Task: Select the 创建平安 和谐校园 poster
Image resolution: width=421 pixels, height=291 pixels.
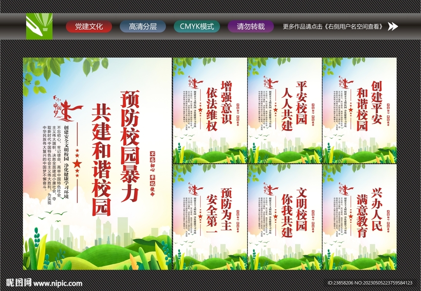Action: [359, 110]
